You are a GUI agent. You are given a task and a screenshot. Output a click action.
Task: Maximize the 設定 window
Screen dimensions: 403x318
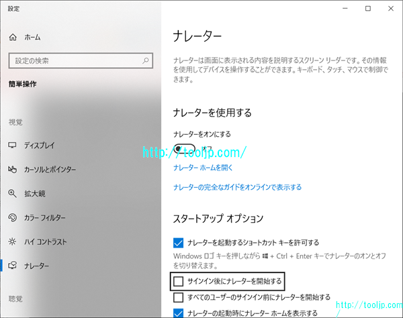pyautogui.click(x=368, y=9)
